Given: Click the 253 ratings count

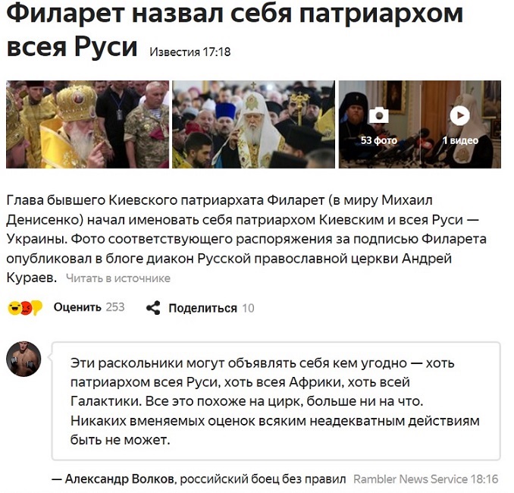Looking at the screenshot, I should pyautogui.click(x=115, y=307).
